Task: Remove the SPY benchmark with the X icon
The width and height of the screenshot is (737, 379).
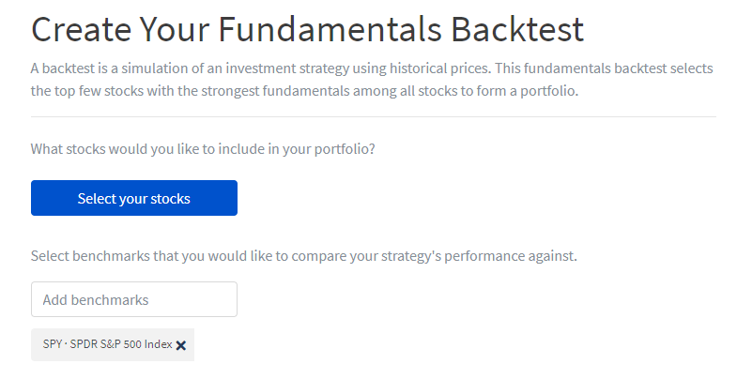Action: pos(181,345)
